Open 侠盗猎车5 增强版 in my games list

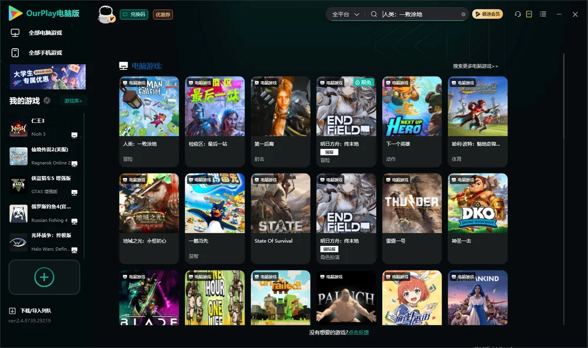click(44, 185)
